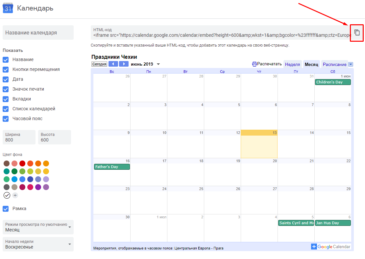
Task: Click the copy HTML code icon
Action: pos(357,32)
